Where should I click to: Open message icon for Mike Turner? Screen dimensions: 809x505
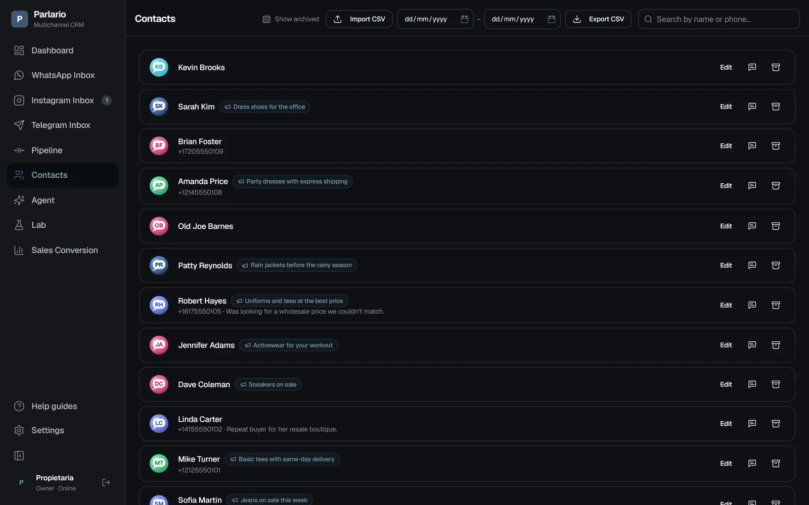click(752, 463)
